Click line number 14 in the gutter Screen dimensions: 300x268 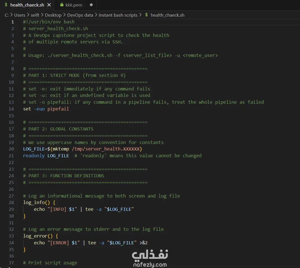click(x=11, y=109)
